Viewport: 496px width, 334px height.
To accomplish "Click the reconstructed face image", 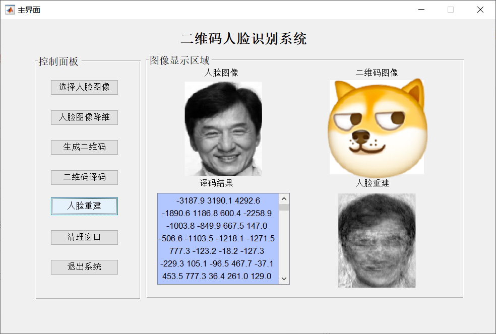I will 377,240.
